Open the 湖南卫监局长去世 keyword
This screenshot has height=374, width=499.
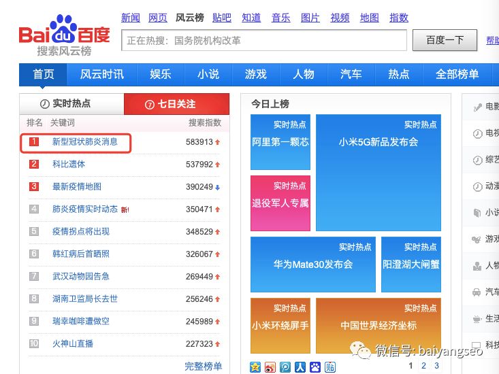85,299
